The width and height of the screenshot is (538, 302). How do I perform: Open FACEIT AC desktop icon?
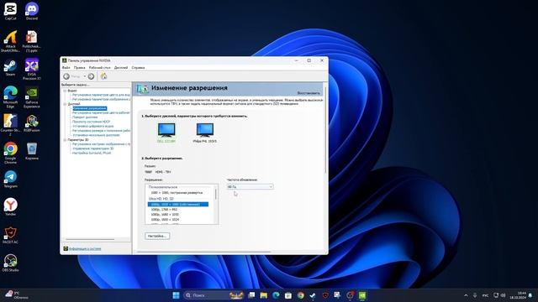(10, 235)
